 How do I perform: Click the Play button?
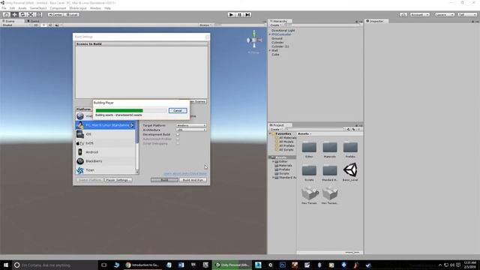tap(232, 15)
